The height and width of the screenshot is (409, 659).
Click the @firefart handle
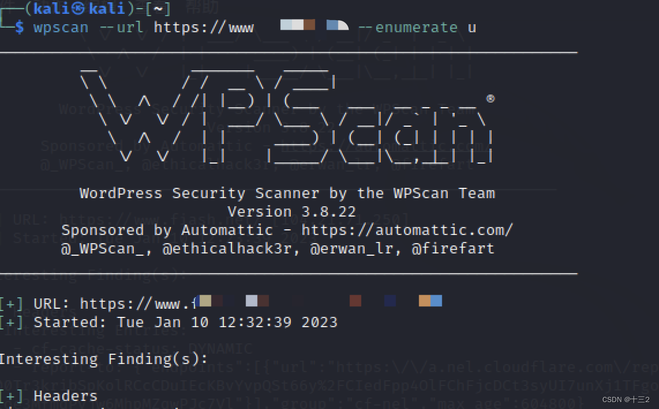pyautogui.click(x=452, y=249)
